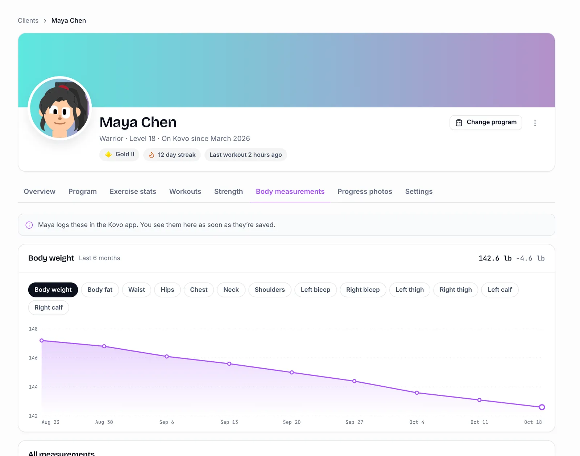Open the Strength tab
The image size is (580, 456).
[x=228, y=192]
